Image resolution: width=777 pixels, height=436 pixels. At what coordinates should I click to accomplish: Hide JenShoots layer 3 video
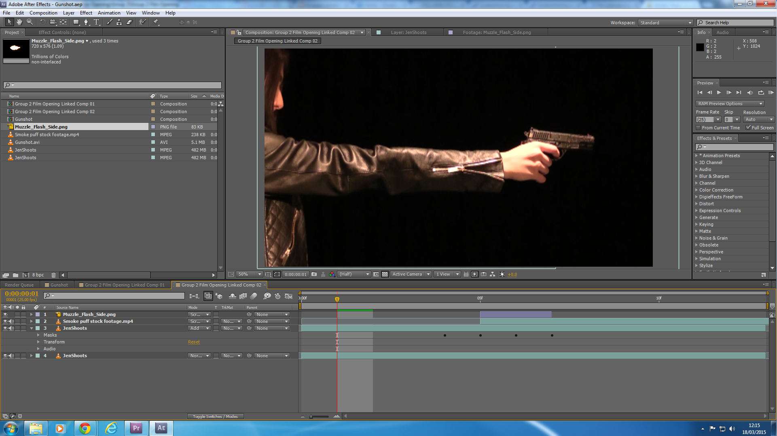(5, 328)
